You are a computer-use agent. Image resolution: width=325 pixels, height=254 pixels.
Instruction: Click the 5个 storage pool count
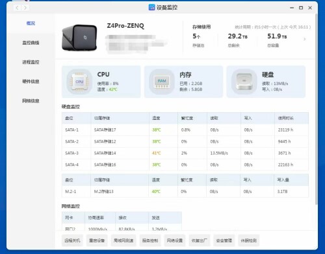(x=196, y=36)
